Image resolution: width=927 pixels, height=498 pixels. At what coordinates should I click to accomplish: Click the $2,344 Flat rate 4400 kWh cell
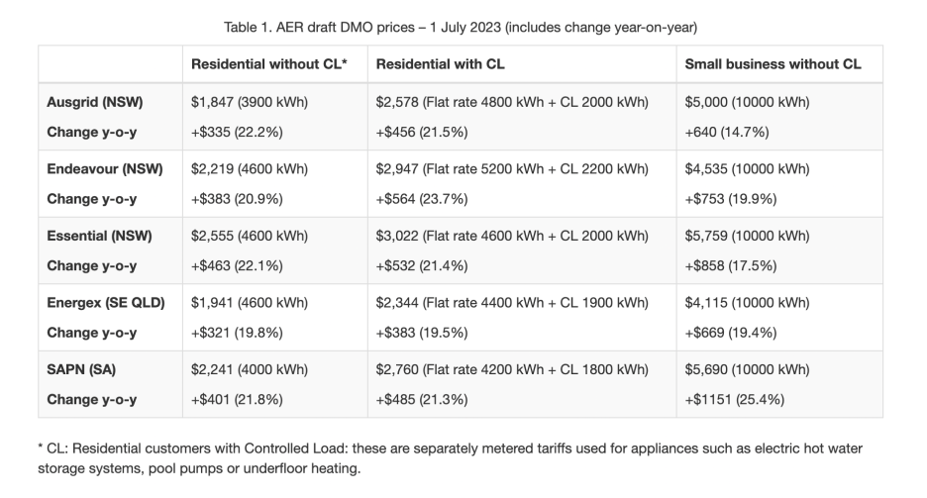click(x=512, y=302)
